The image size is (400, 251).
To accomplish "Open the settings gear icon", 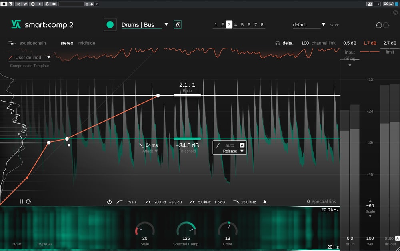I will click(395, 12).
